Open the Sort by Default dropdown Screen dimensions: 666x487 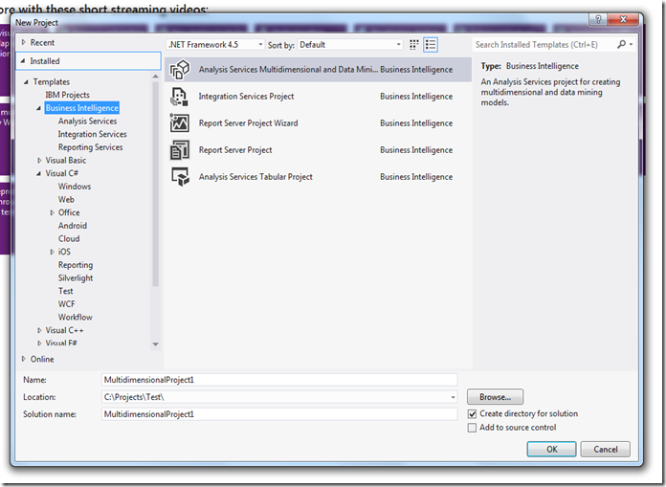[x=350, y=45]
